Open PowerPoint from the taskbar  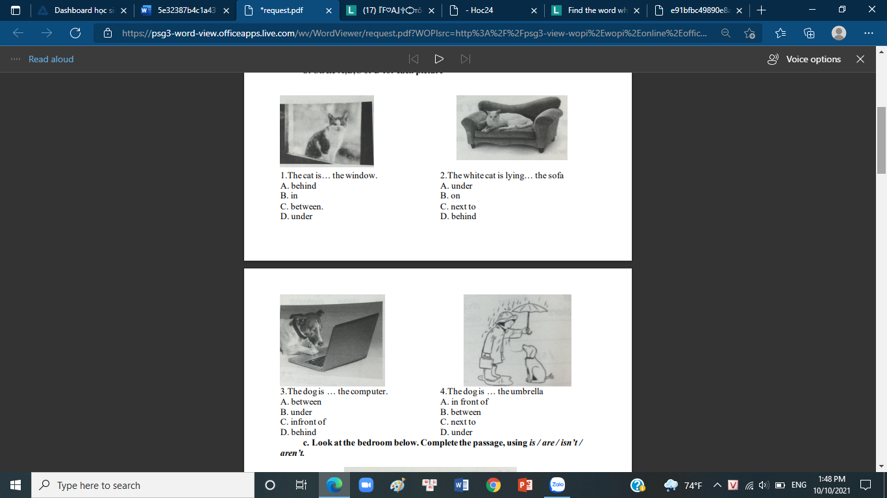tap(525, 485)
